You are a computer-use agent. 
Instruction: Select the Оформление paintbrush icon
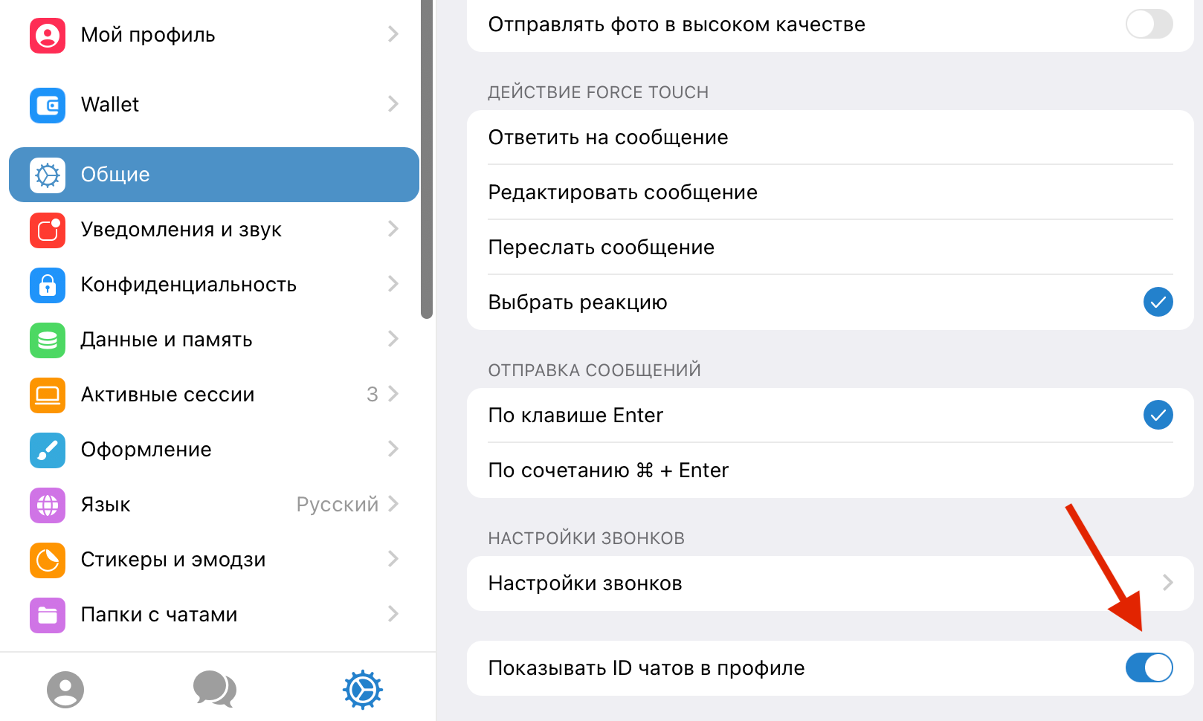click(x=47, y=450)
